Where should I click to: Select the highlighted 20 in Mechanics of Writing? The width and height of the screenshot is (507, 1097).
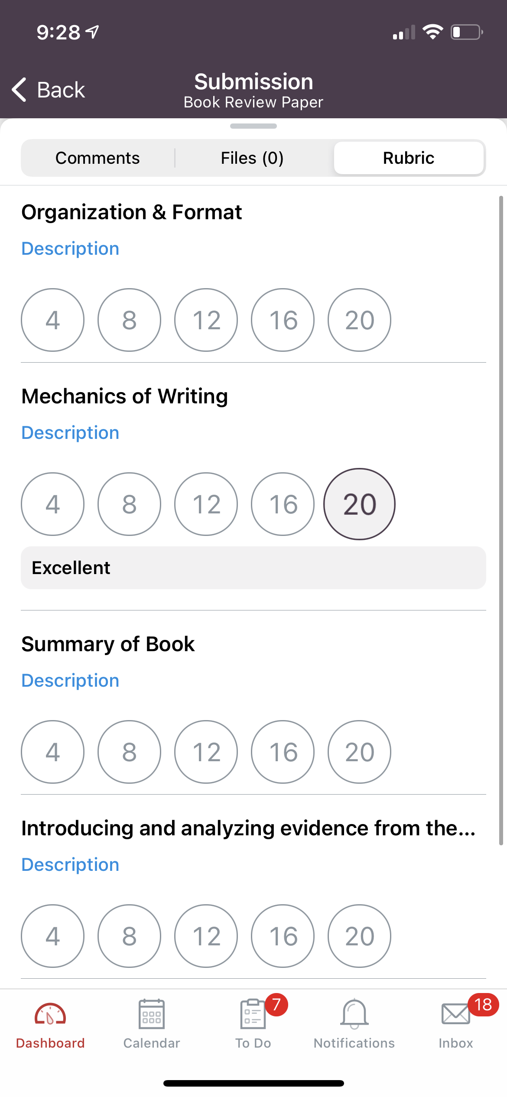359,504
